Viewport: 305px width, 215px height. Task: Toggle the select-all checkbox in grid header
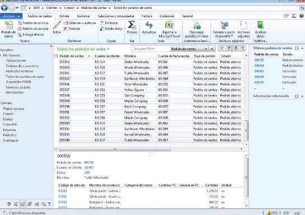point(56,56)
